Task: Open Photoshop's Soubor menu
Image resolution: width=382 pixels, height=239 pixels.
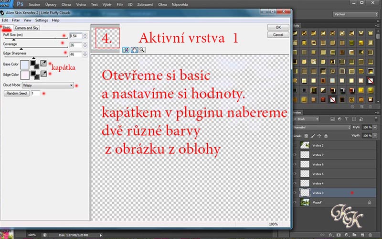Action: [x=34, y=4]
